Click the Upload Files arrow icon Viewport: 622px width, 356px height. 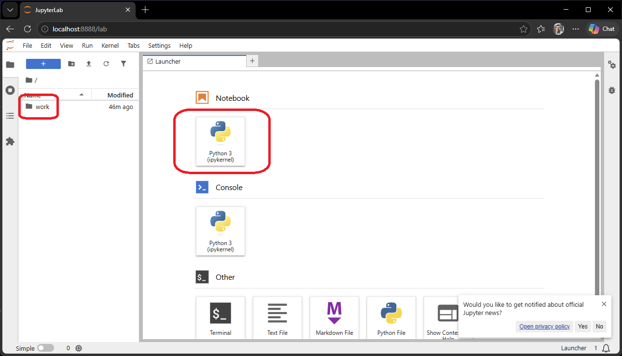pos(89,64)
